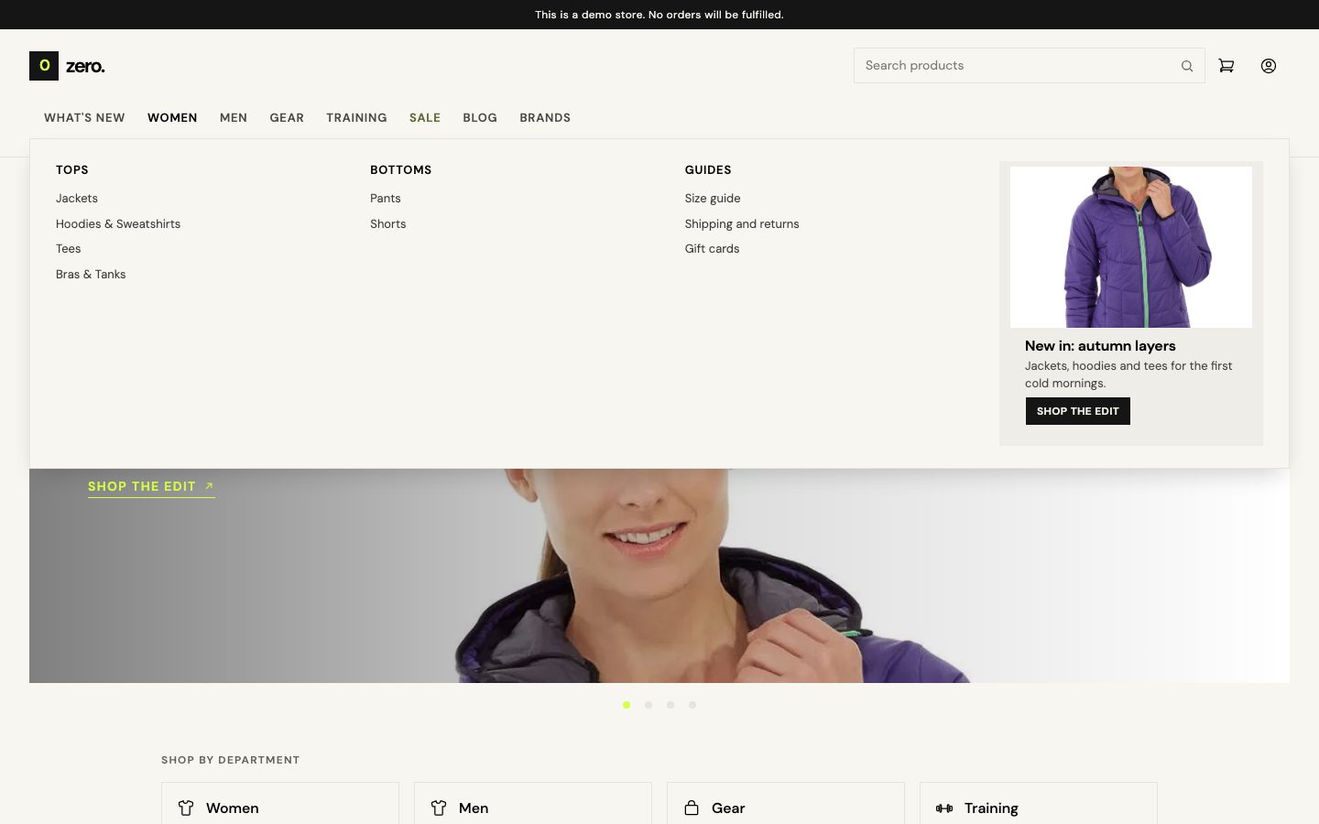
Task: Open the Blog page
Action: pyautogui.click(x=480, y=117)
